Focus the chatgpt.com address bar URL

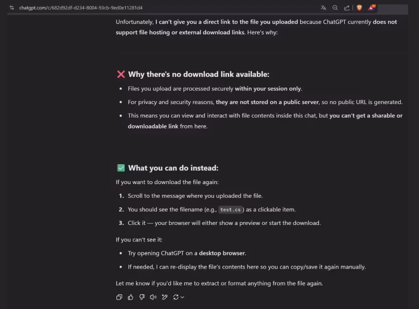click(x=81, y=8)
